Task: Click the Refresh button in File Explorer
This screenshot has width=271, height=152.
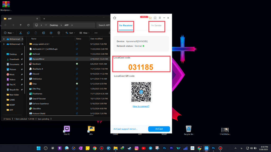Action: point(28,25)
